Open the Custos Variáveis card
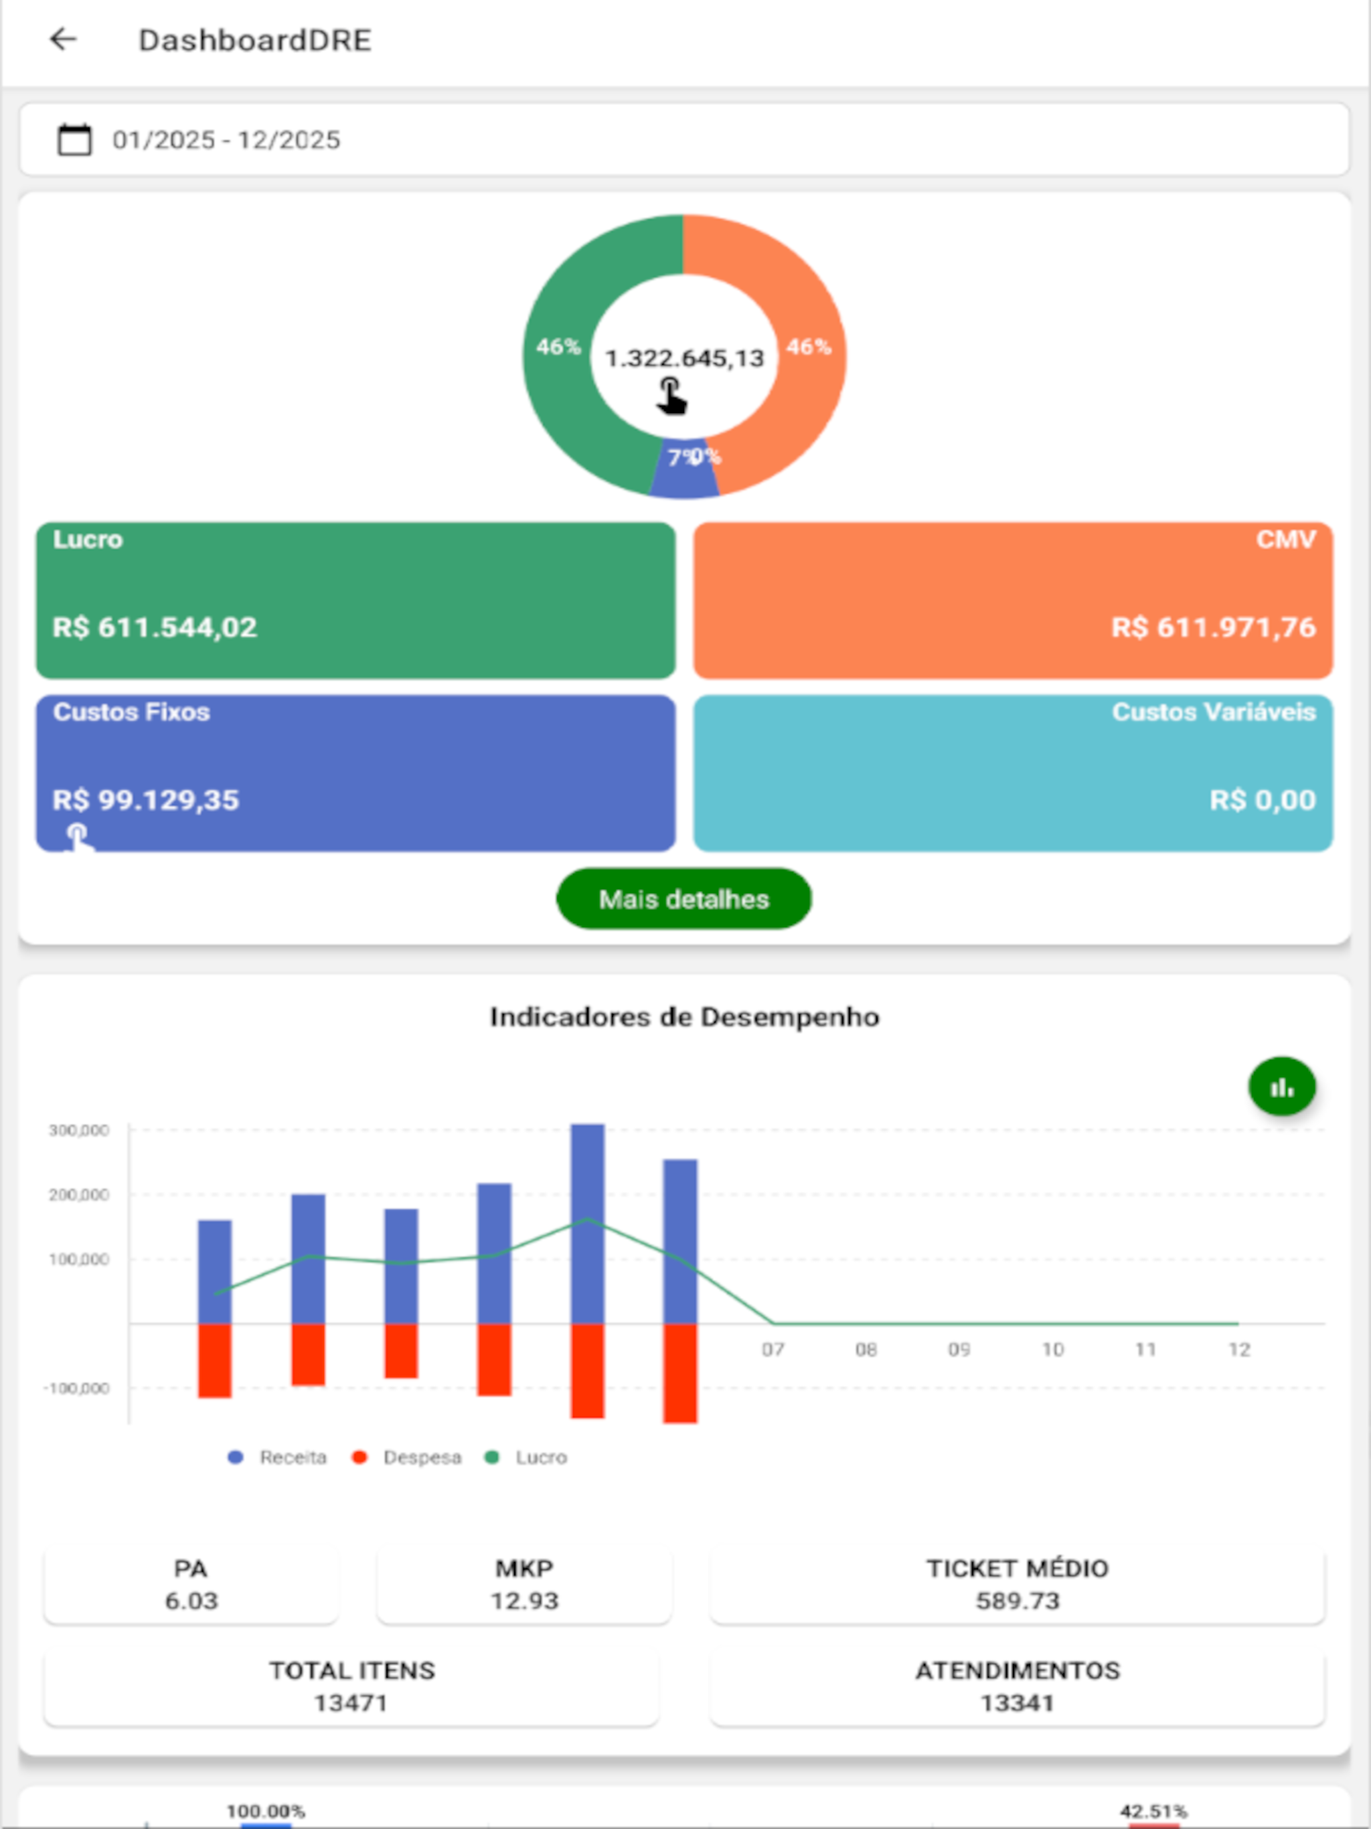 pos(1013,773)
